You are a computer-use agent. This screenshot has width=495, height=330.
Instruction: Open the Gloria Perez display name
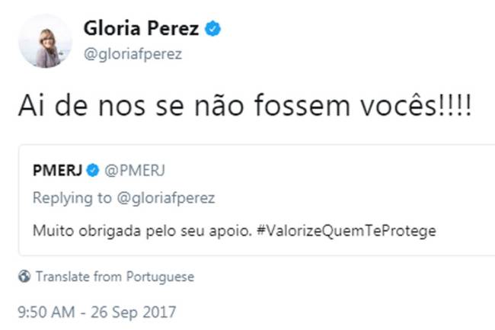coord(141,30)
